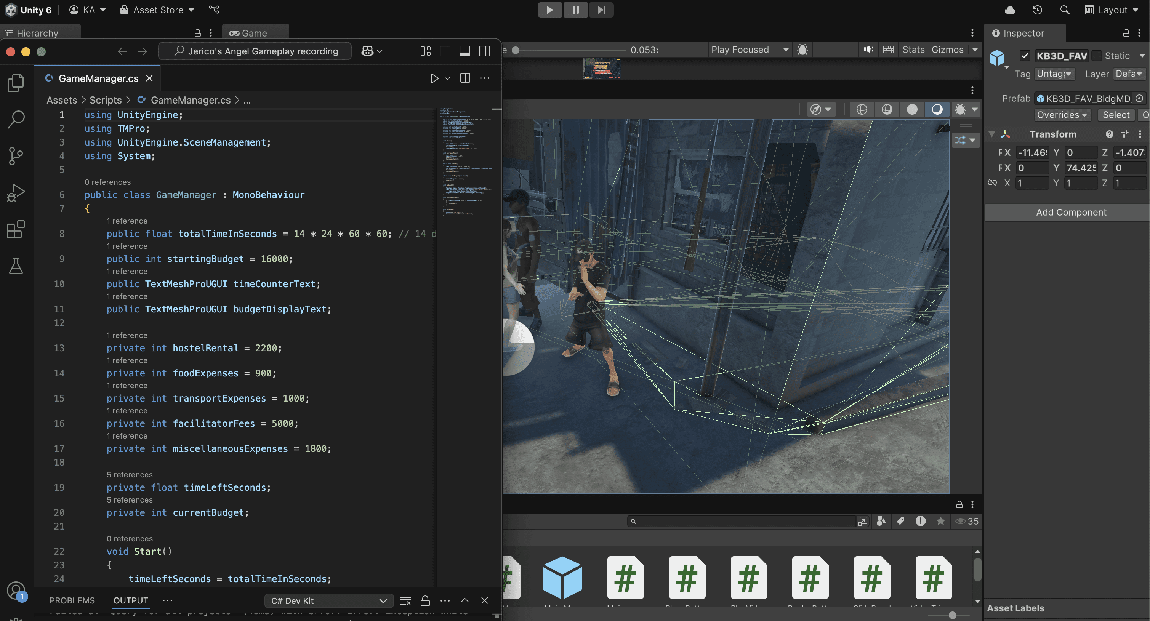Image resolution: width=1150 pixels, height=621 pixels.
Task: Open Unity undo history
Action: click(1038, 10)
